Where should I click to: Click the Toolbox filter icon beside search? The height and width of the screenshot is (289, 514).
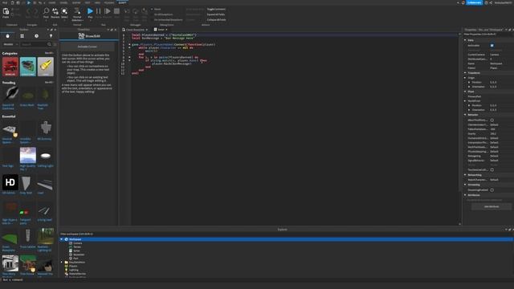tap(55, 44)
